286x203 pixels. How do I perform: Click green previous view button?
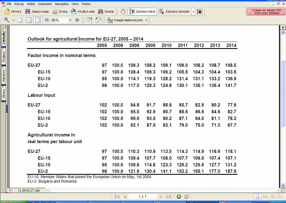point(179,196)
